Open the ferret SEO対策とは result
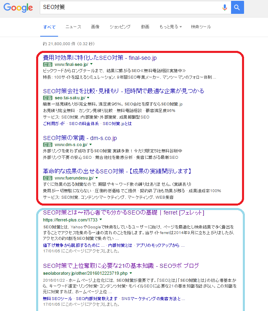This screenshot has height=311, width=268. [x=123, y=212]
